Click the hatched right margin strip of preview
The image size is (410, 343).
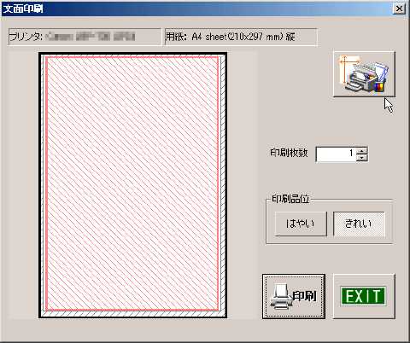[222, 183]
